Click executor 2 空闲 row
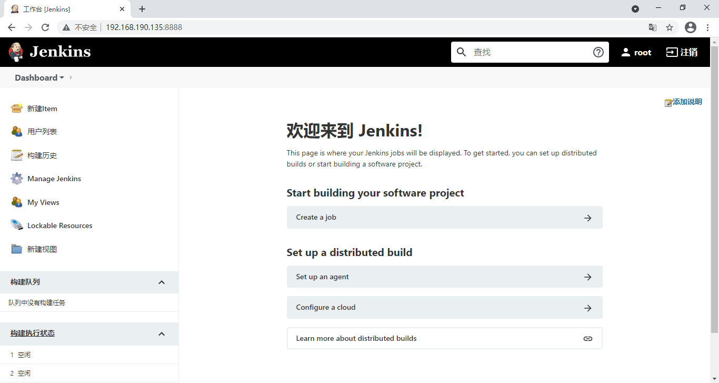Viewport: 719px width, 383px height. [x=89, y=373]
